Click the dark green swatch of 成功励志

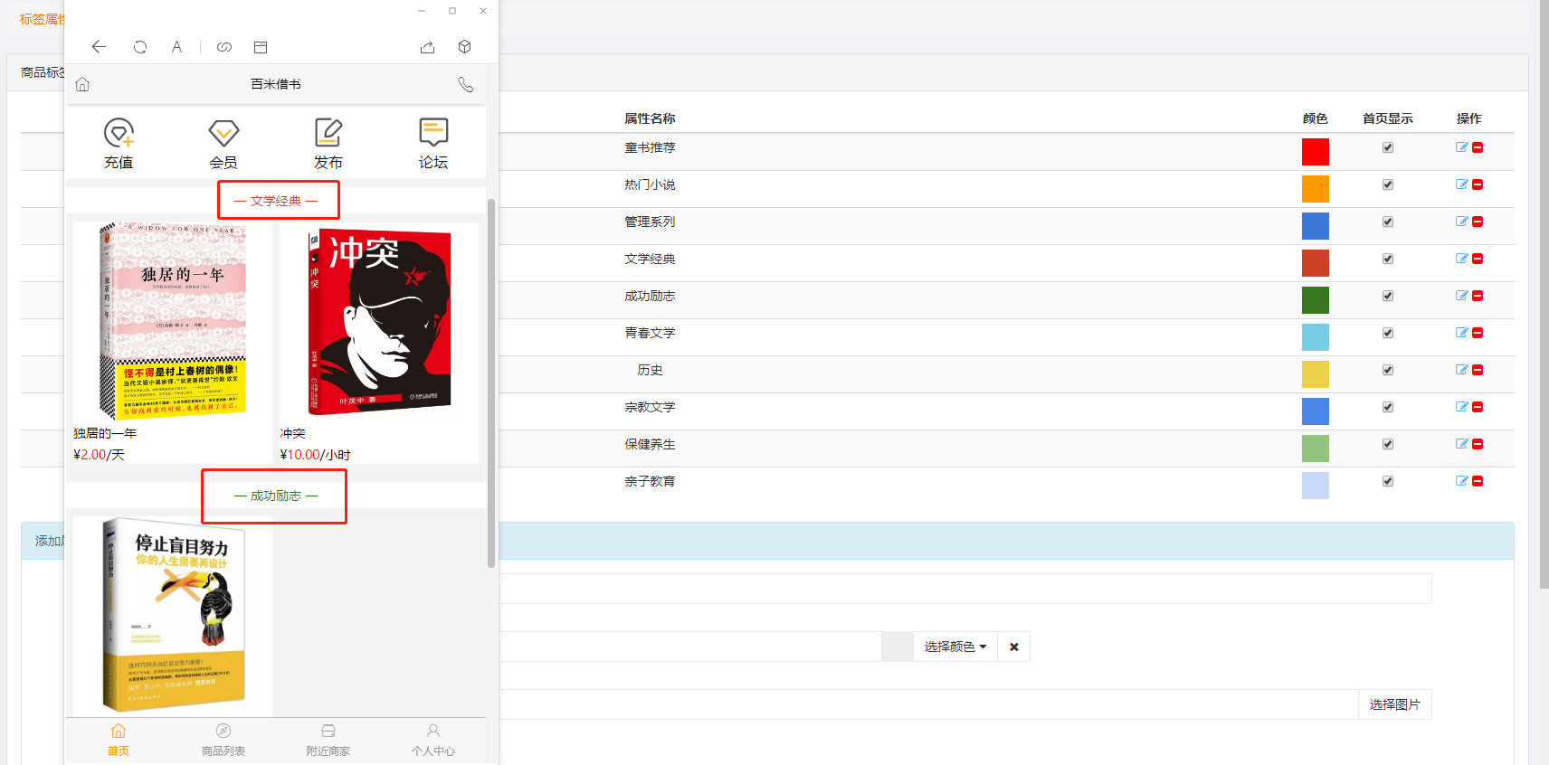coord(1316,300)
